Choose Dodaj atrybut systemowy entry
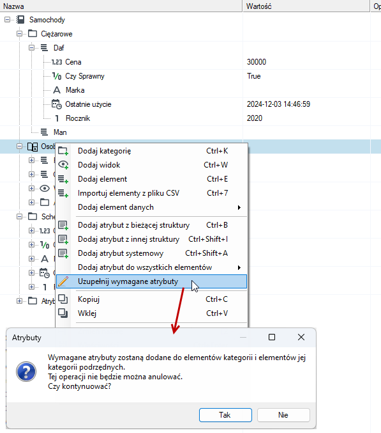The height and width of the screenshot is (433, 381). pos(151,253)
